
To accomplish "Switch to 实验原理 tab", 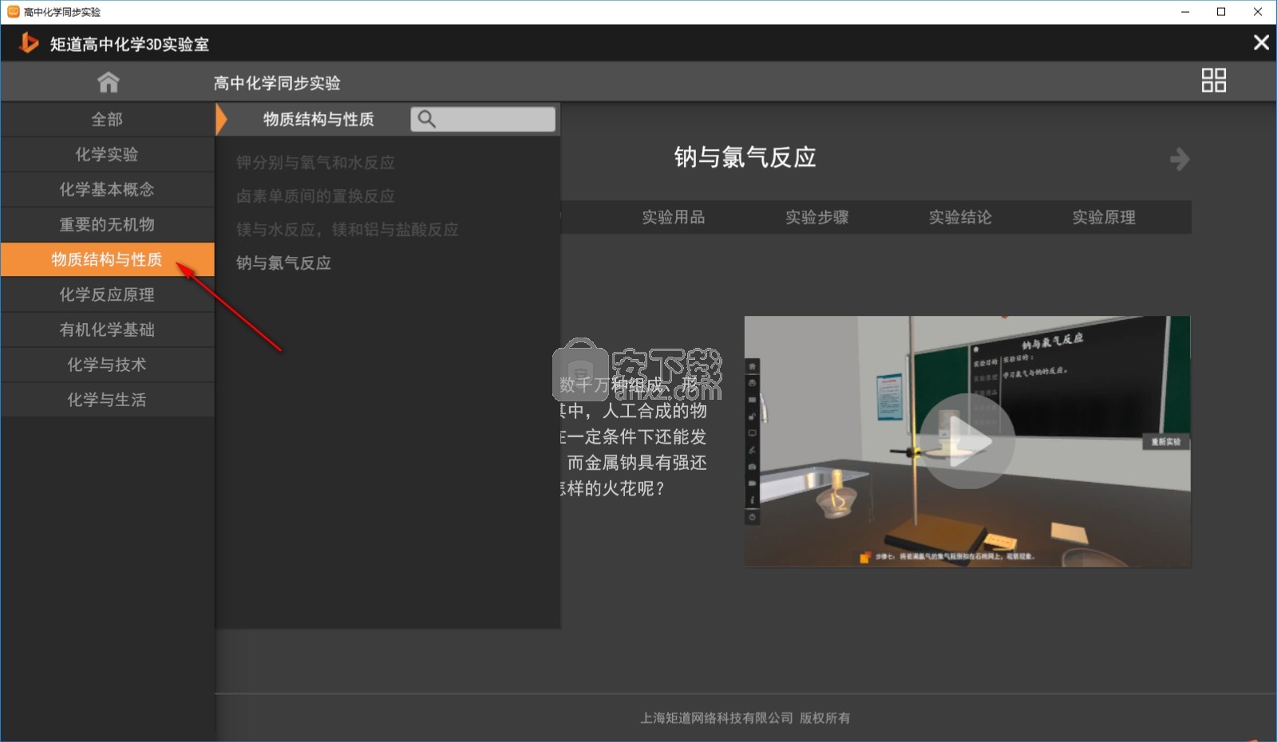I will point(1104,217).
